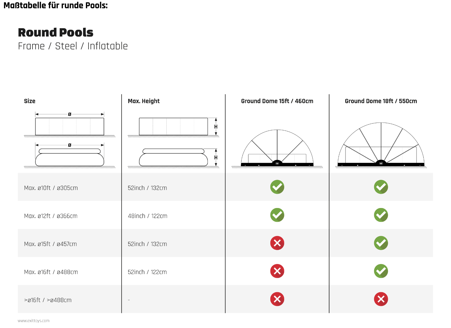Viewport: 451px width, 328px height.
Task: Click green checkmark for ø366cm 15ft dome
Action: pos(277,215)
